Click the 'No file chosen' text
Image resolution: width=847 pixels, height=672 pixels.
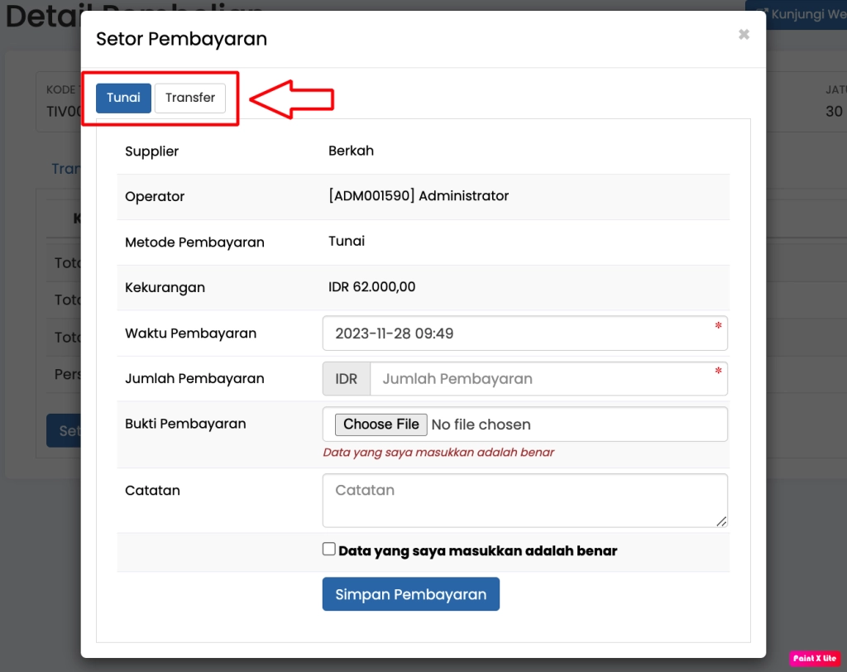tap(481, 425)
